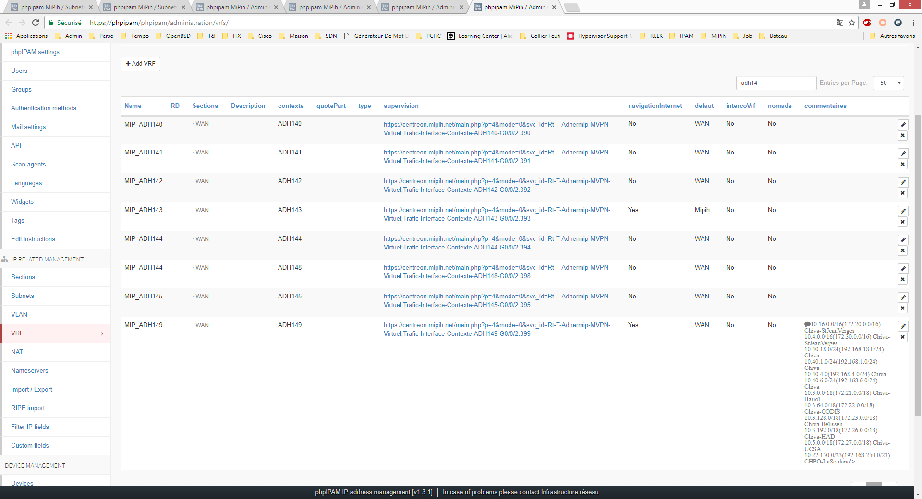
Task: Click the Google Translate icon in address bar
Action: pos(839,23)
